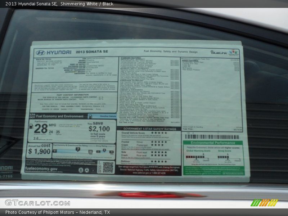Click the BlueLink logo on the sticker
288x216 pixels.
(x=219, y=52)
